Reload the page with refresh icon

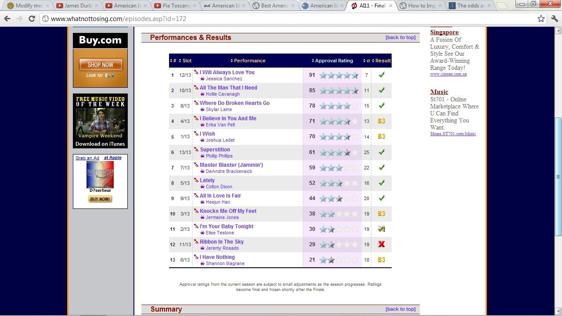click(x=32, y=18)
